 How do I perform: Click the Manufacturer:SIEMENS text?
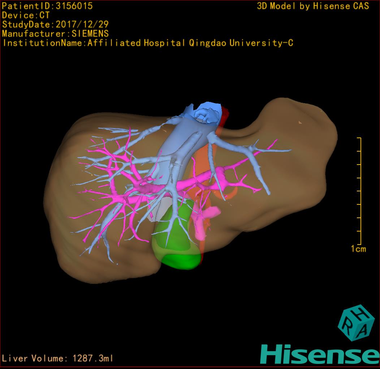click(x=55, y=34)
